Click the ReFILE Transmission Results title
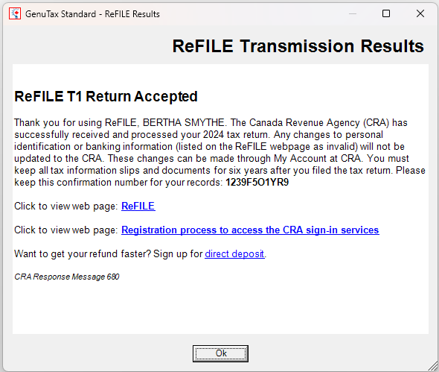 [x=298, y=46]
